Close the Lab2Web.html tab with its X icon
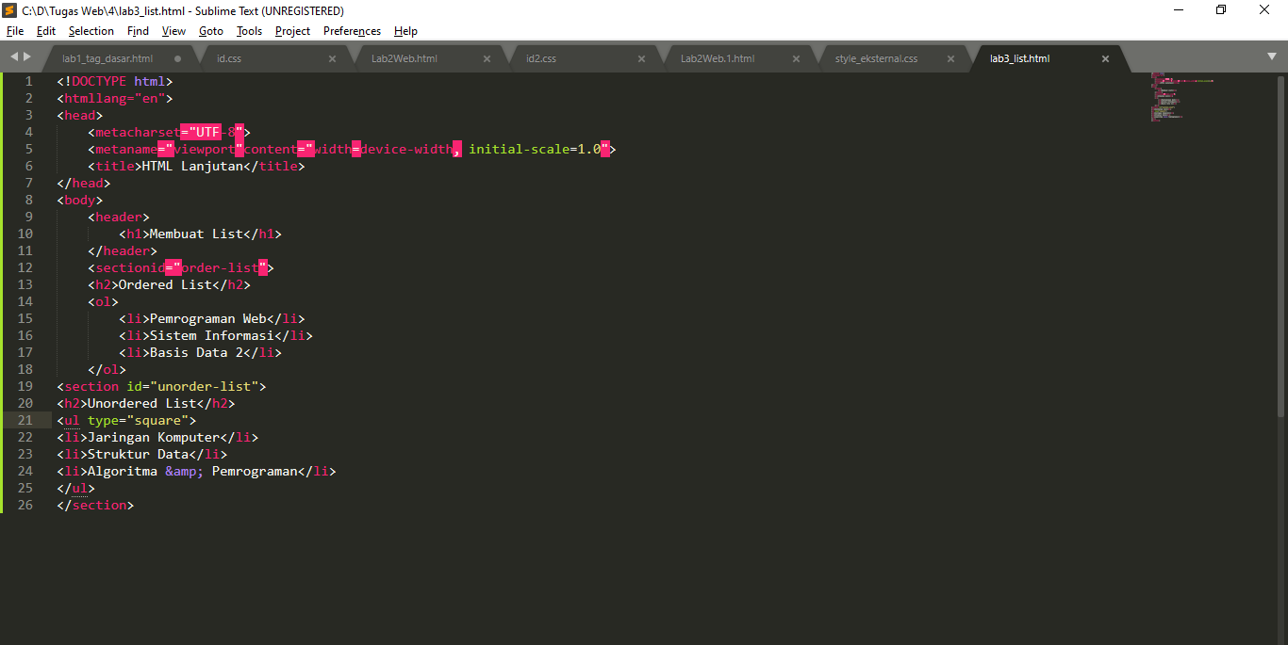 click(487, 57)
